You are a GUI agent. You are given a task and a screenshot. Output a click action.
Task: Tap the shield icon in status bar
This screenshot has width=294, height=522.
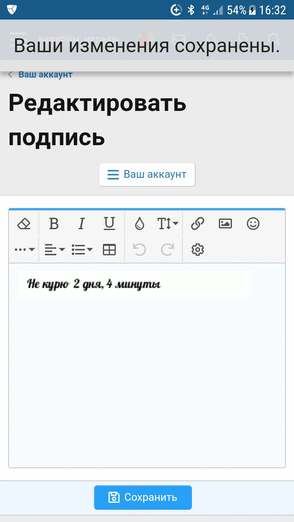[12, 9]
